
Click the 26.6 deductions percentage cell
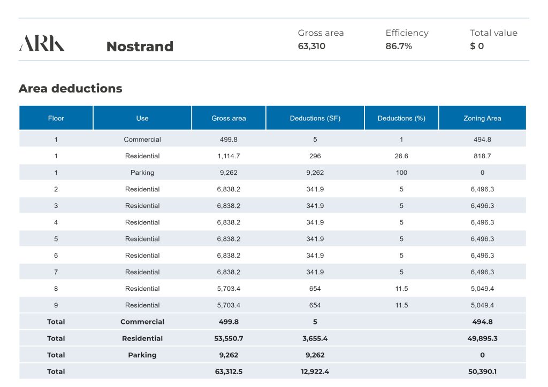401,156
